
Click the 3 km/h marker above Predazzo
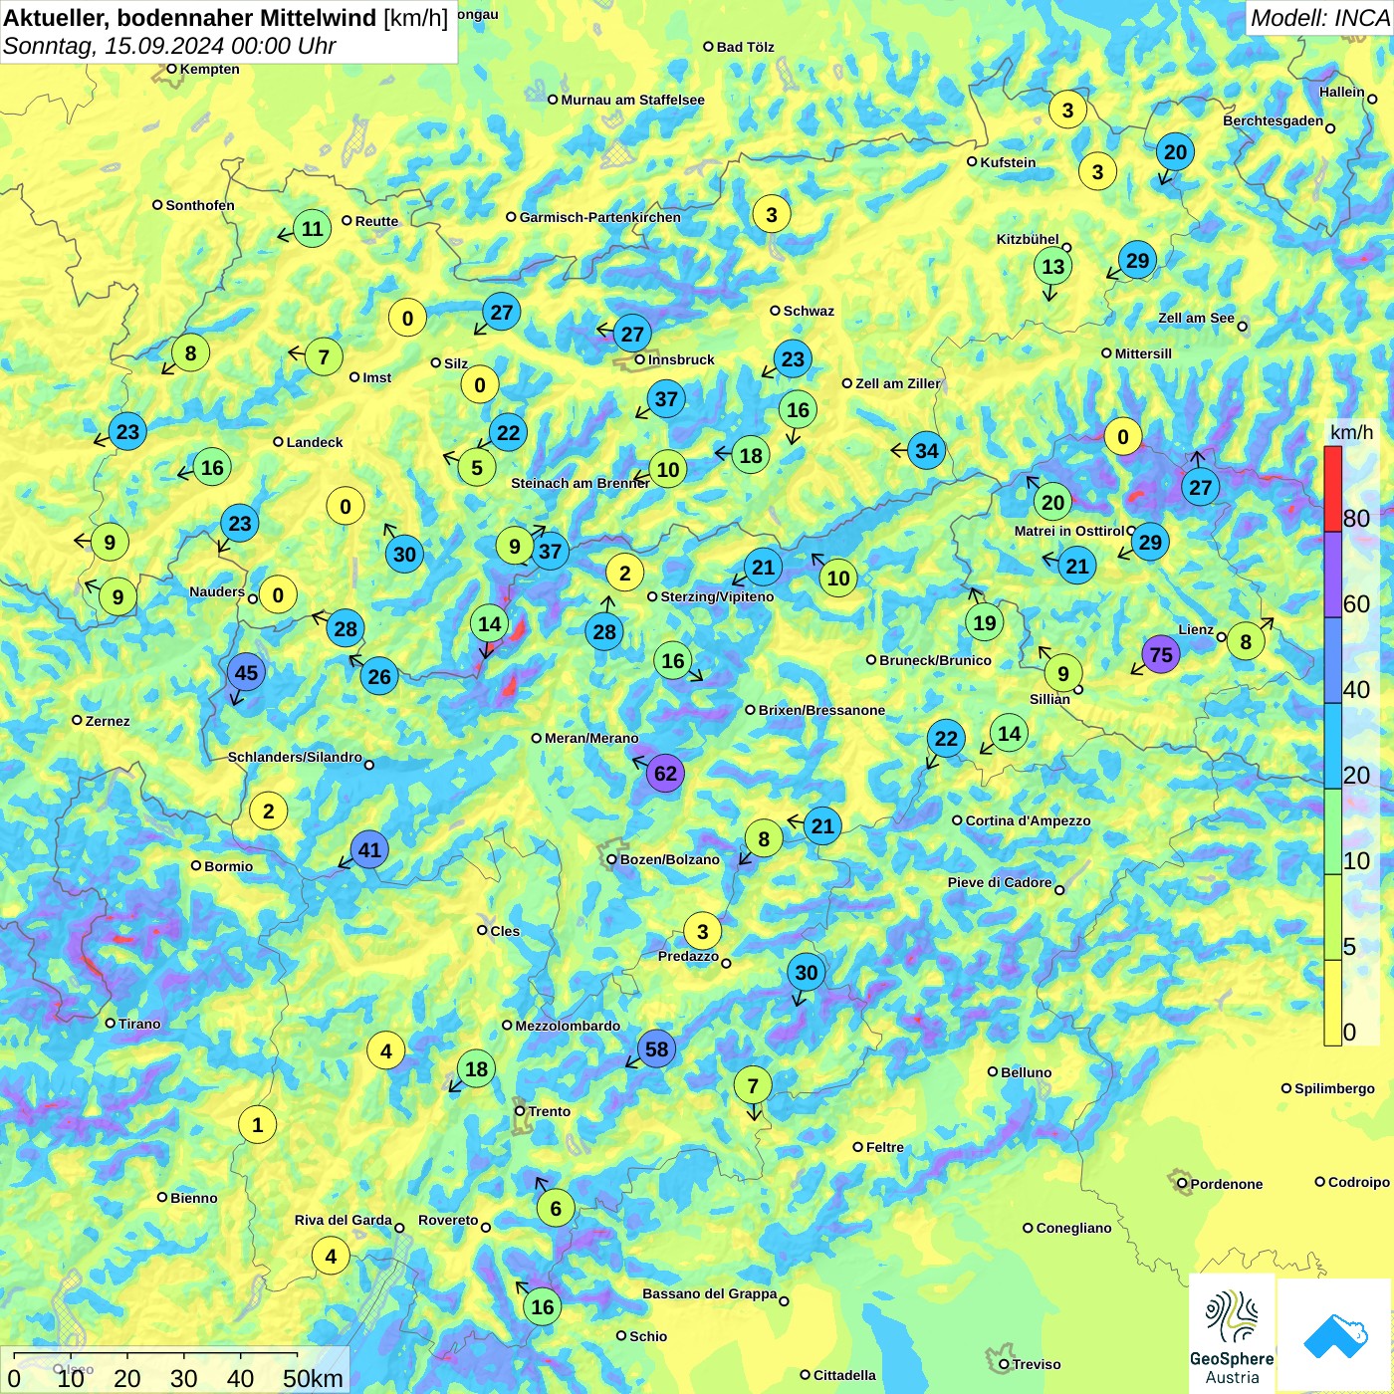(x=702, y=931)
